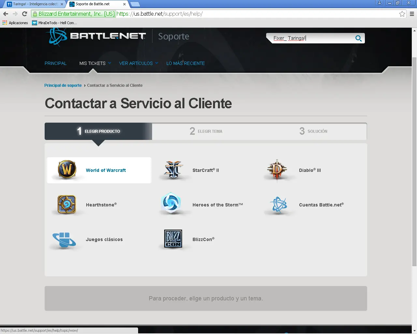Click the search magnifier icon
417x334 pixels.
point(358,38)
